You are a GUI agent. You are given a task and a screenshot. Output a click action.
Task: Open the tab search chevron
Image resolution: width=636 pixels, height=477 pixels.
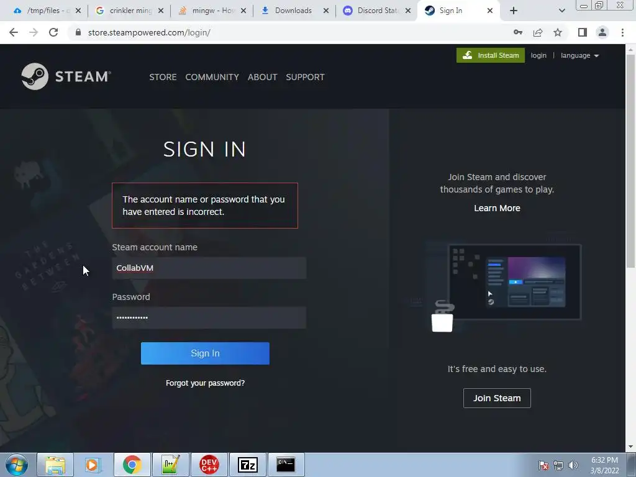(x=561, y=11)
